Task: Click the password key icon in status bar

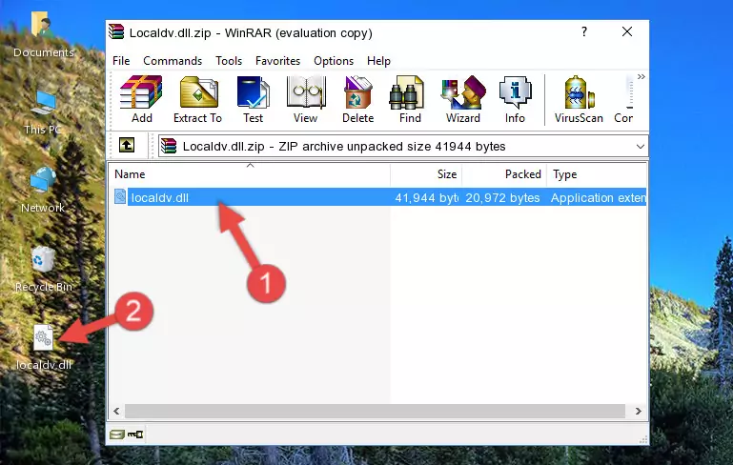Action: point(135,435)
